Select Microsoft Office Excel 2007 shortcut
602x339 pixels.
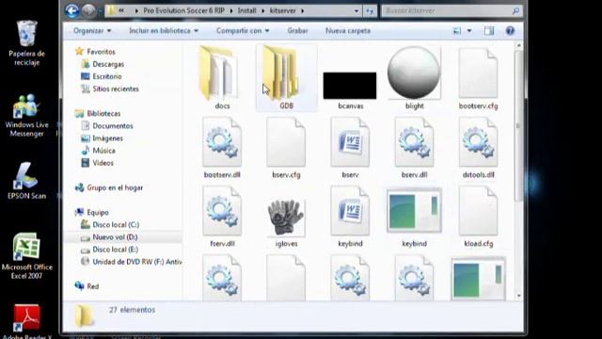(x=26, y=255)
